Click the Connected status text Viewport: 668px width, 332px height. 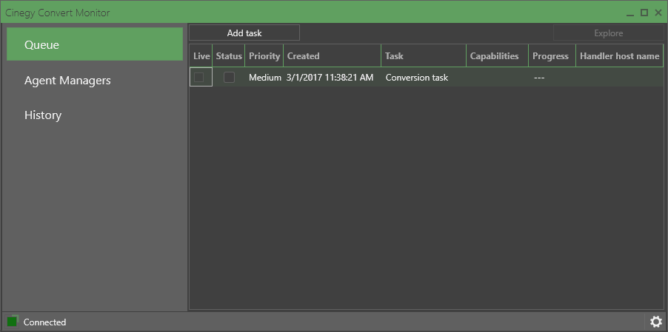[x=44, y=322]
